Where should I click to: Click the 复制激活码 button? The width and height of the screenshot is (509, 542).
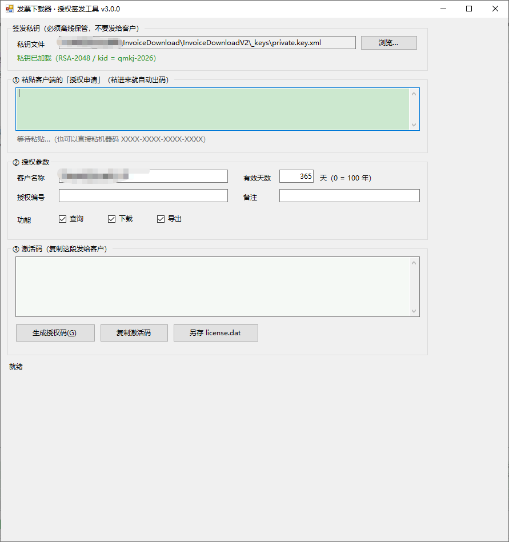(x=134, y=333)
